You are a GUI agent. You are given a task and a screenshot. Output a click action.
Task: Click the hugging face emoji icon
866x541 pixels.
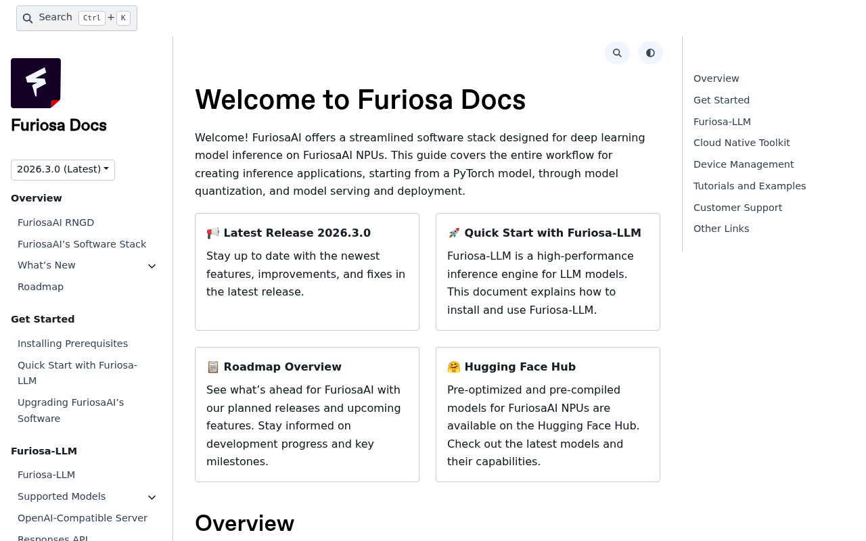click(x=454, y=367)
